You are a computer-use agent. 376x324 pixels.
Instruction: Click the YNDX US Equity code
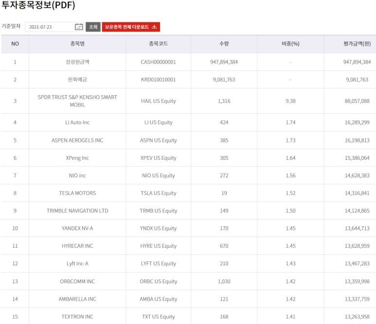pos(158,228)
